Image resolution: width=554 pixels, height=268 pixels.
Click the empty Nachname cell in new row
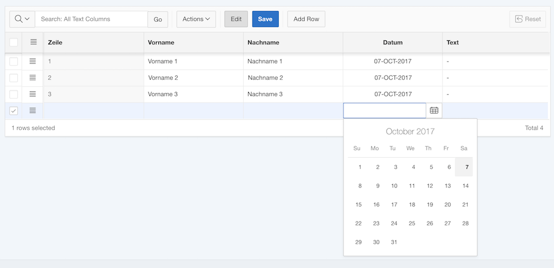coord(293,111)
